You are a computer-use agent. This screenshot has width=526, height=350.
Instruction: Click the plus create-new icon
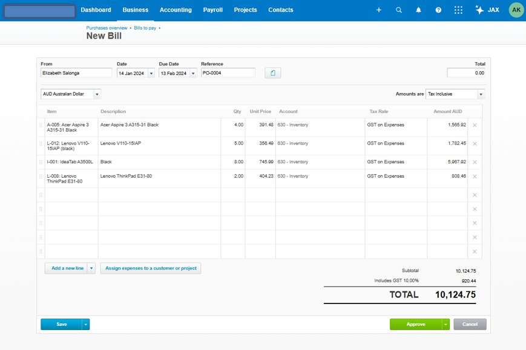click(379, 10)
